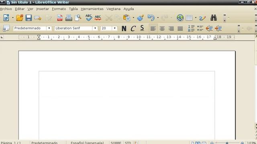
Task: Open the Editar menu
Action: [20, 9]
